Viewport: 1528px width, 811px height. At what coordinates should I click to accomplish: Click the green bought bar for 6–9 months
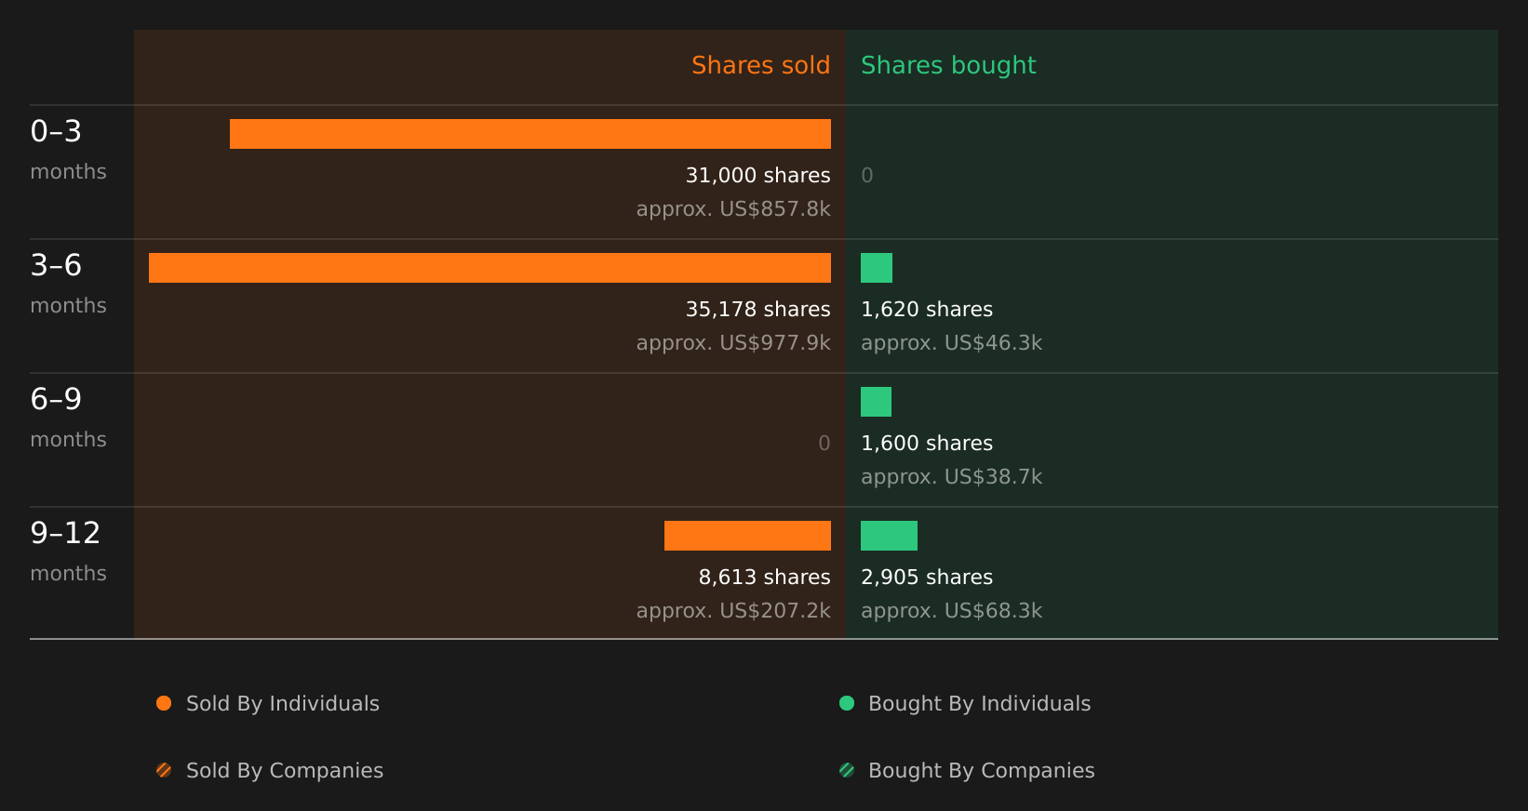click(x=876, y=402)
